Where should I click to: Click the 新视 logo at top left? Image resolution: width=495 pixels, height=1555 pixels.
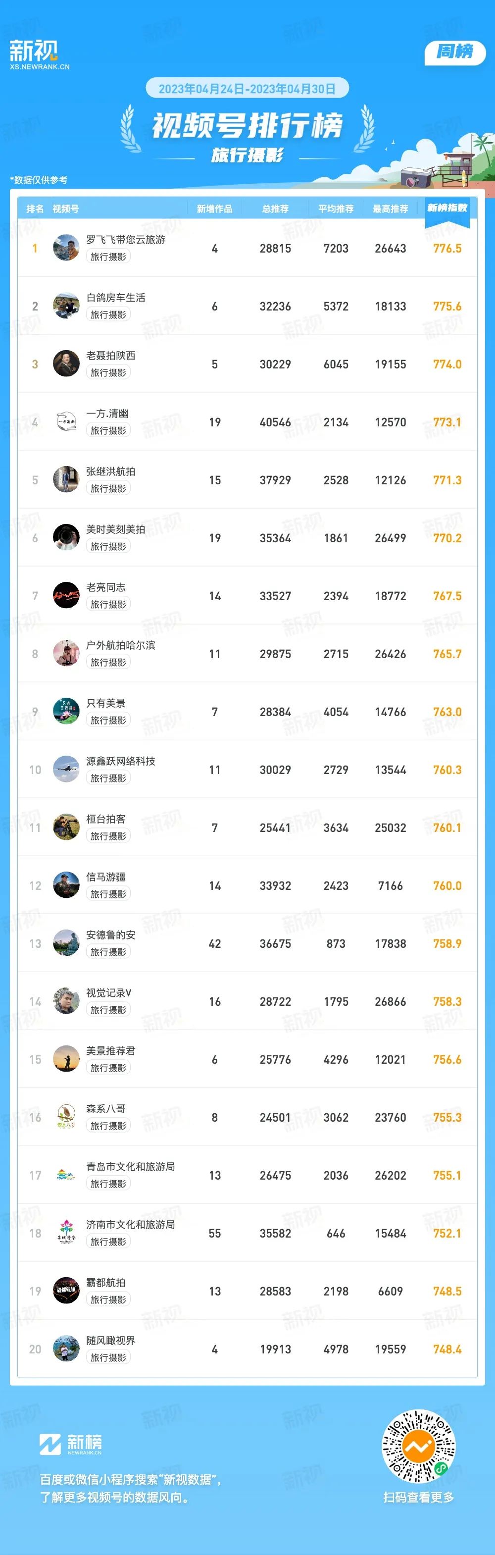(x=39, y=55)
